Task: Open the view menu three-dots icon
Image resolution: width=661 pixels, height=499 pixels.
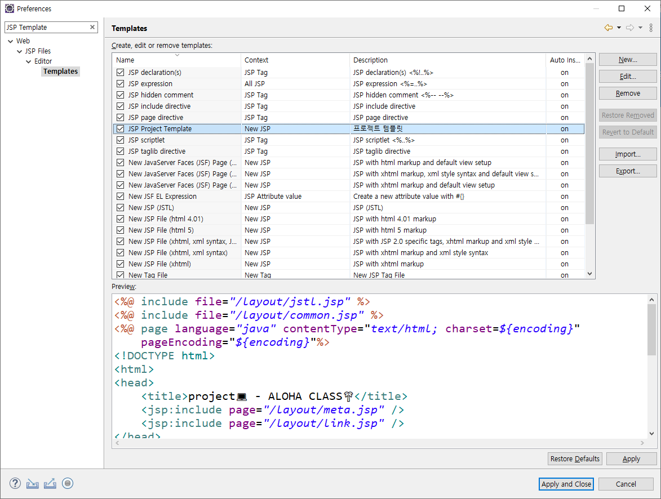Action: point(651,28)
